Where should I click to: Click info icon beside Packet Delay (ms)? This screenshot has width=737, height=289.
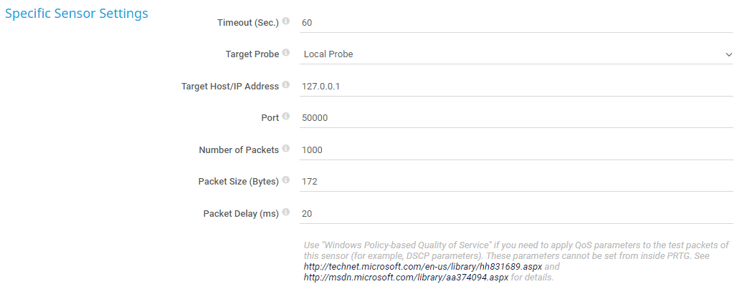(x=286, y=212)
